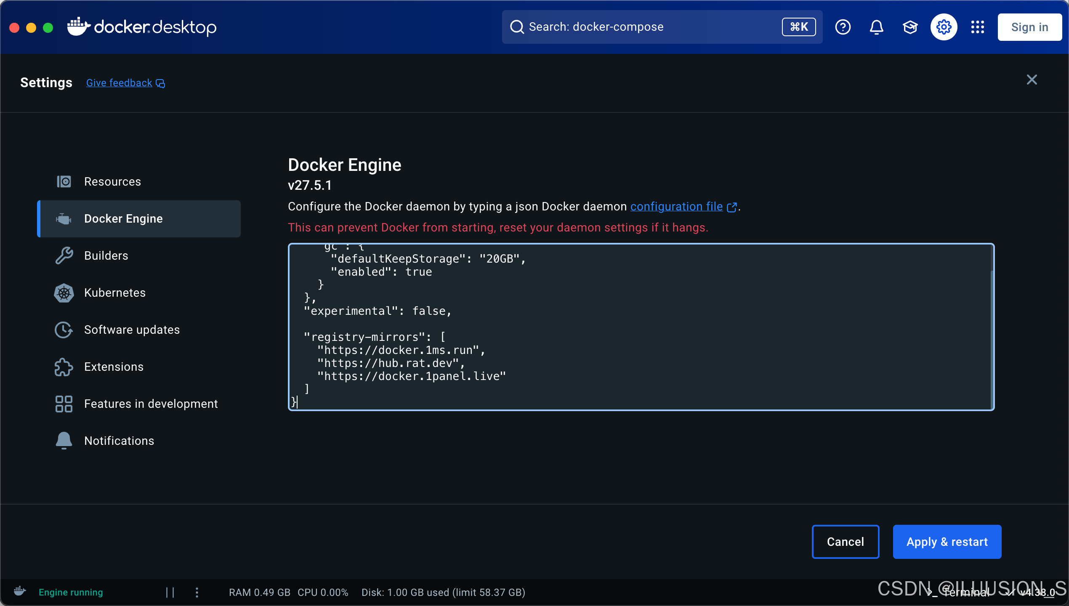Click the JSON editor scrollbar
The width and height of the screenshot is (1069, 606).
click(992, 339)
